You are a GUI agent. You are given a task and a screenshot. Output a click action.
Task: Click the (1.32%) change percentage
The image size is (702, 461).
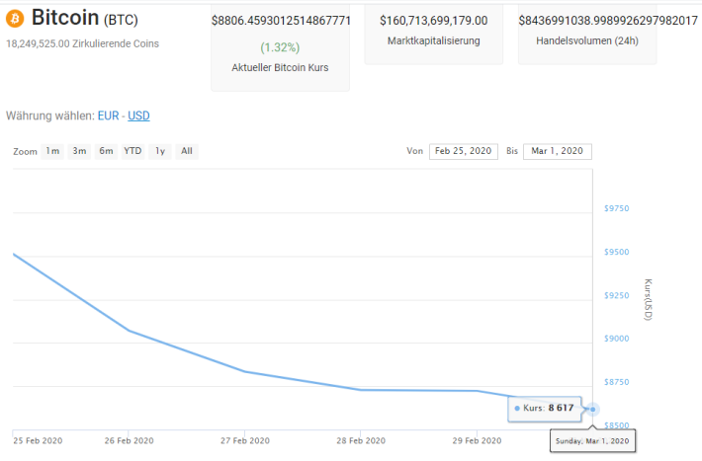point(280,47)
